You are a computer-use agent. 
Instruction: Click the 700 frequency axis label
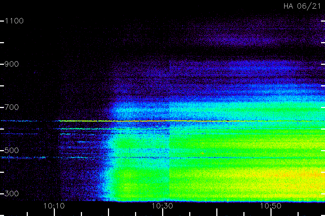tap(12, 107)
